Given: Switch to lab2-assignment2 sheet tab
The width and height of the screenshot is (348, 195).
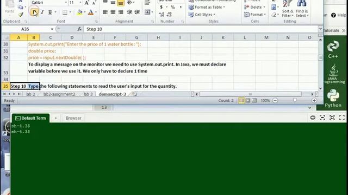Looking at the screenshot, I should pos(59,94).
